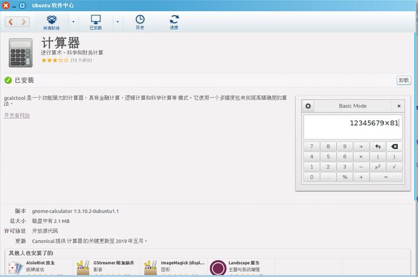Click the 其他人也安装了的 section heading
The width and height of the screenshot is (418, 277).
(x=31, y=253)
